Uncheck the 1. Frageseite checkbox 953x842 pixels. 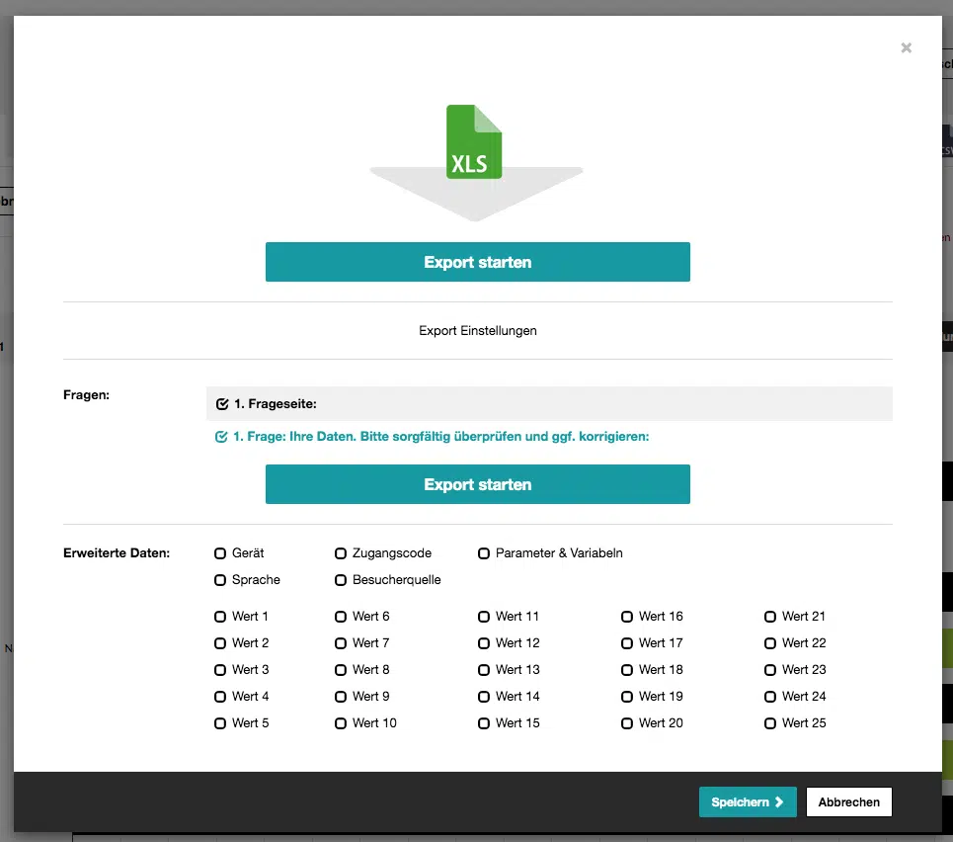(222, 404)
